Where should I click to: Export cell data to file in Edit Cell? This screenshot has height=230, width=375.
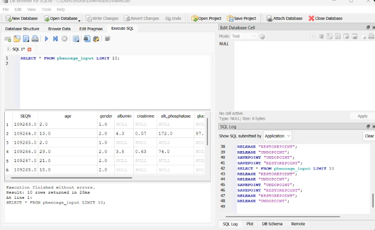(338, 36)
